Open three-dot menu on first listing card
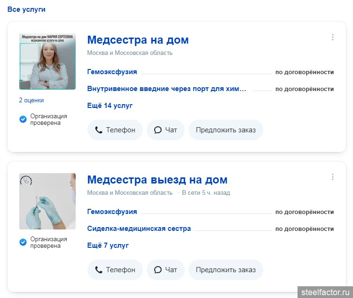This screenshot has width=353, height=298. pos(333,38)
